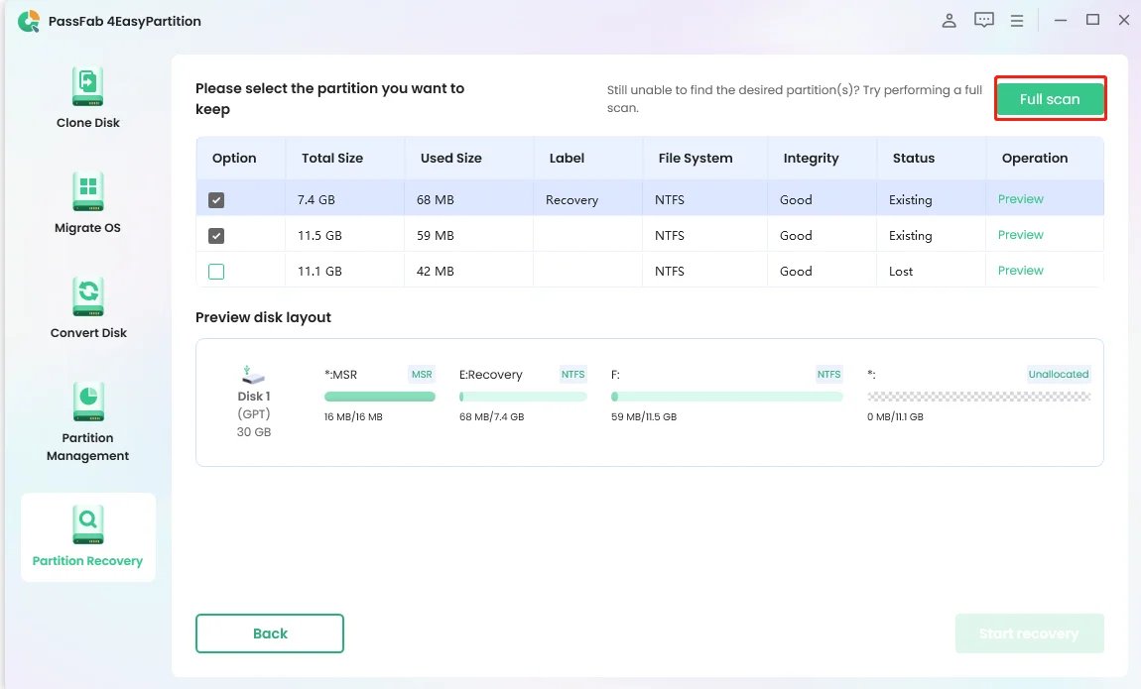Click the feedback chat bubble icon

[983, 20]
